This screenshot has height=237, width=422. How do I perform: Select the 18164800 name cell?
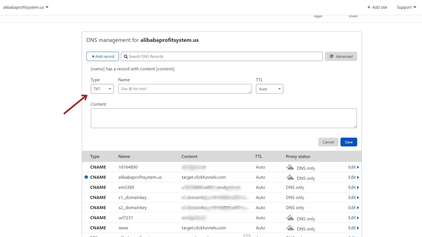click(128, 167)
